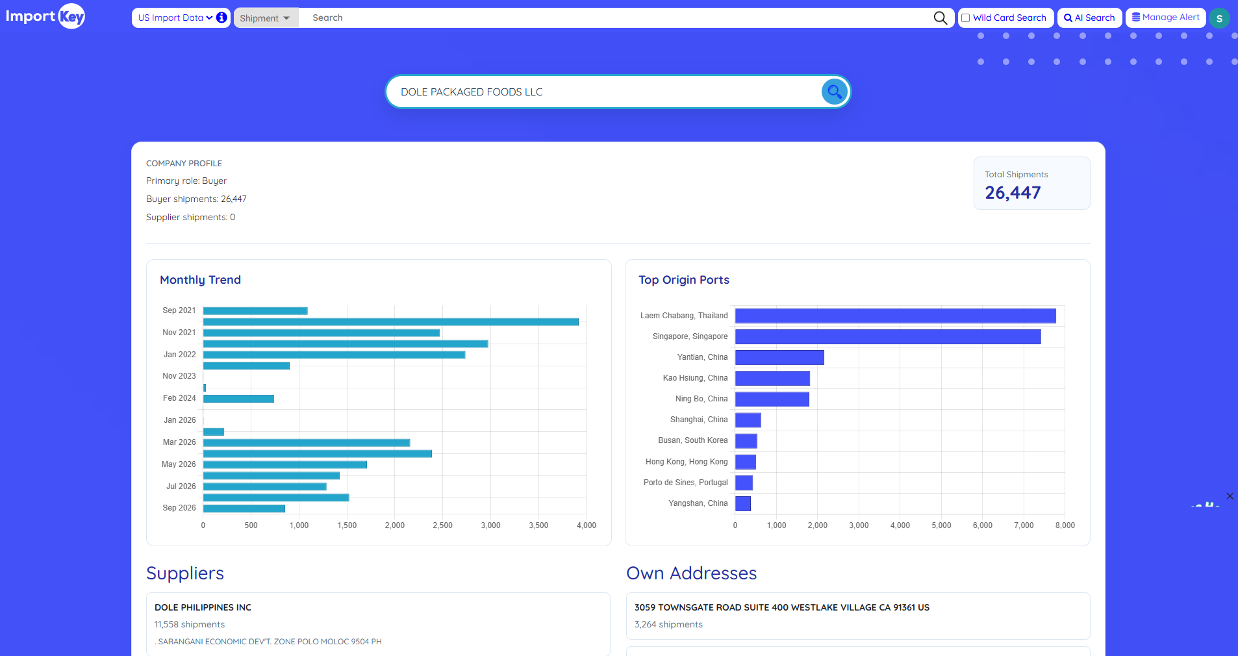Close the floating widget with X
The height and width of the screenshot is (656, 1238).
(x=1230, y=496)
